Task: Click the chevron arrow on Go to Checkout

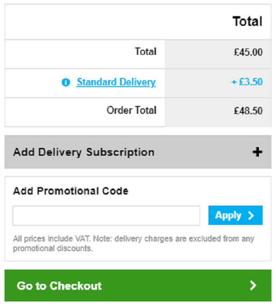Action: [x=253, y=286]
